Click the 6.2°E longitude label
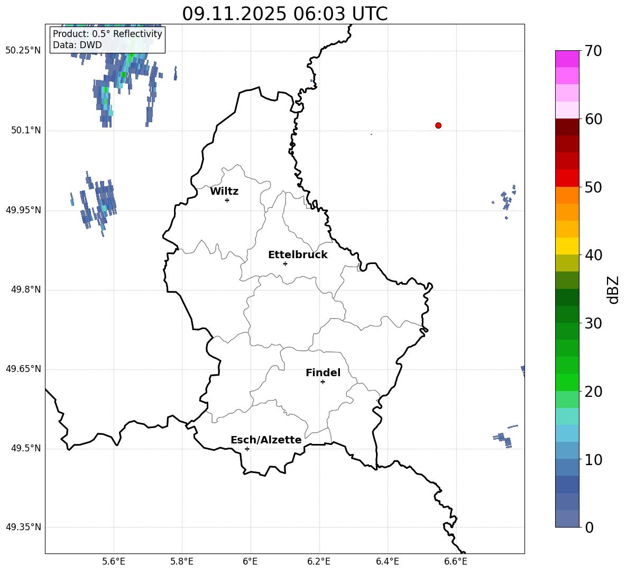626x572 pixels. tap(319, 561)
